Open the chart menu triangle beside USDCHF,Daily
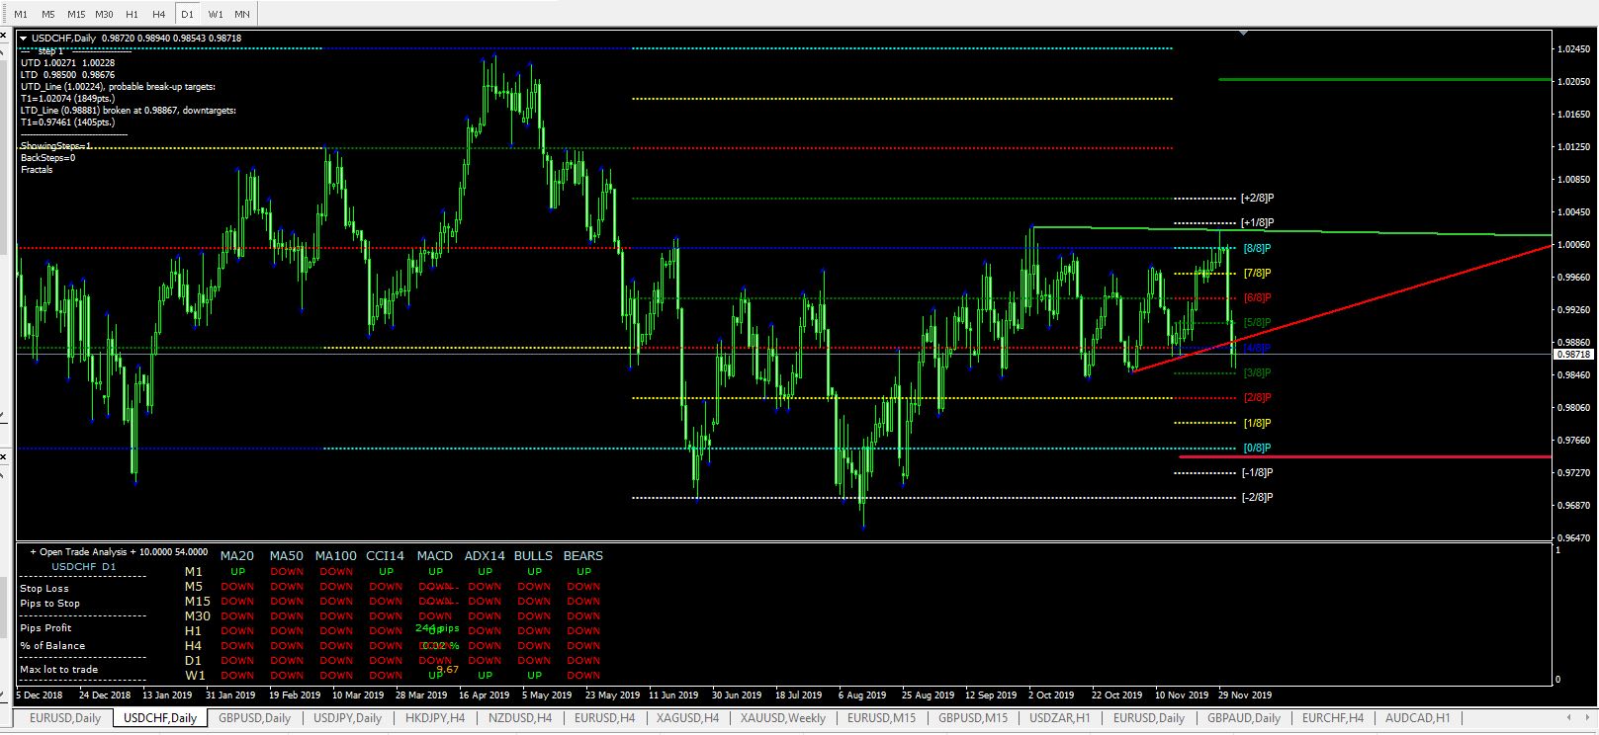1599x735 pixels. (24, 39)
